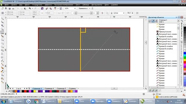This screenshot has height=104, width=186.
Task: Open the Растровые изображения menu
Action: tap(64, 5)
